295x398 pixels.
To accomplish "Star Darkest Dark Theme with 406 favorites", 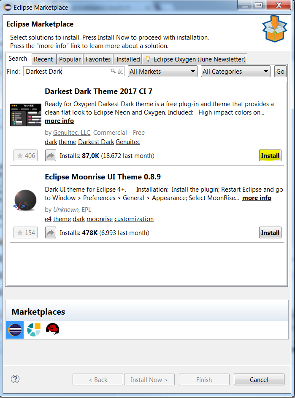I will (26, 156).
